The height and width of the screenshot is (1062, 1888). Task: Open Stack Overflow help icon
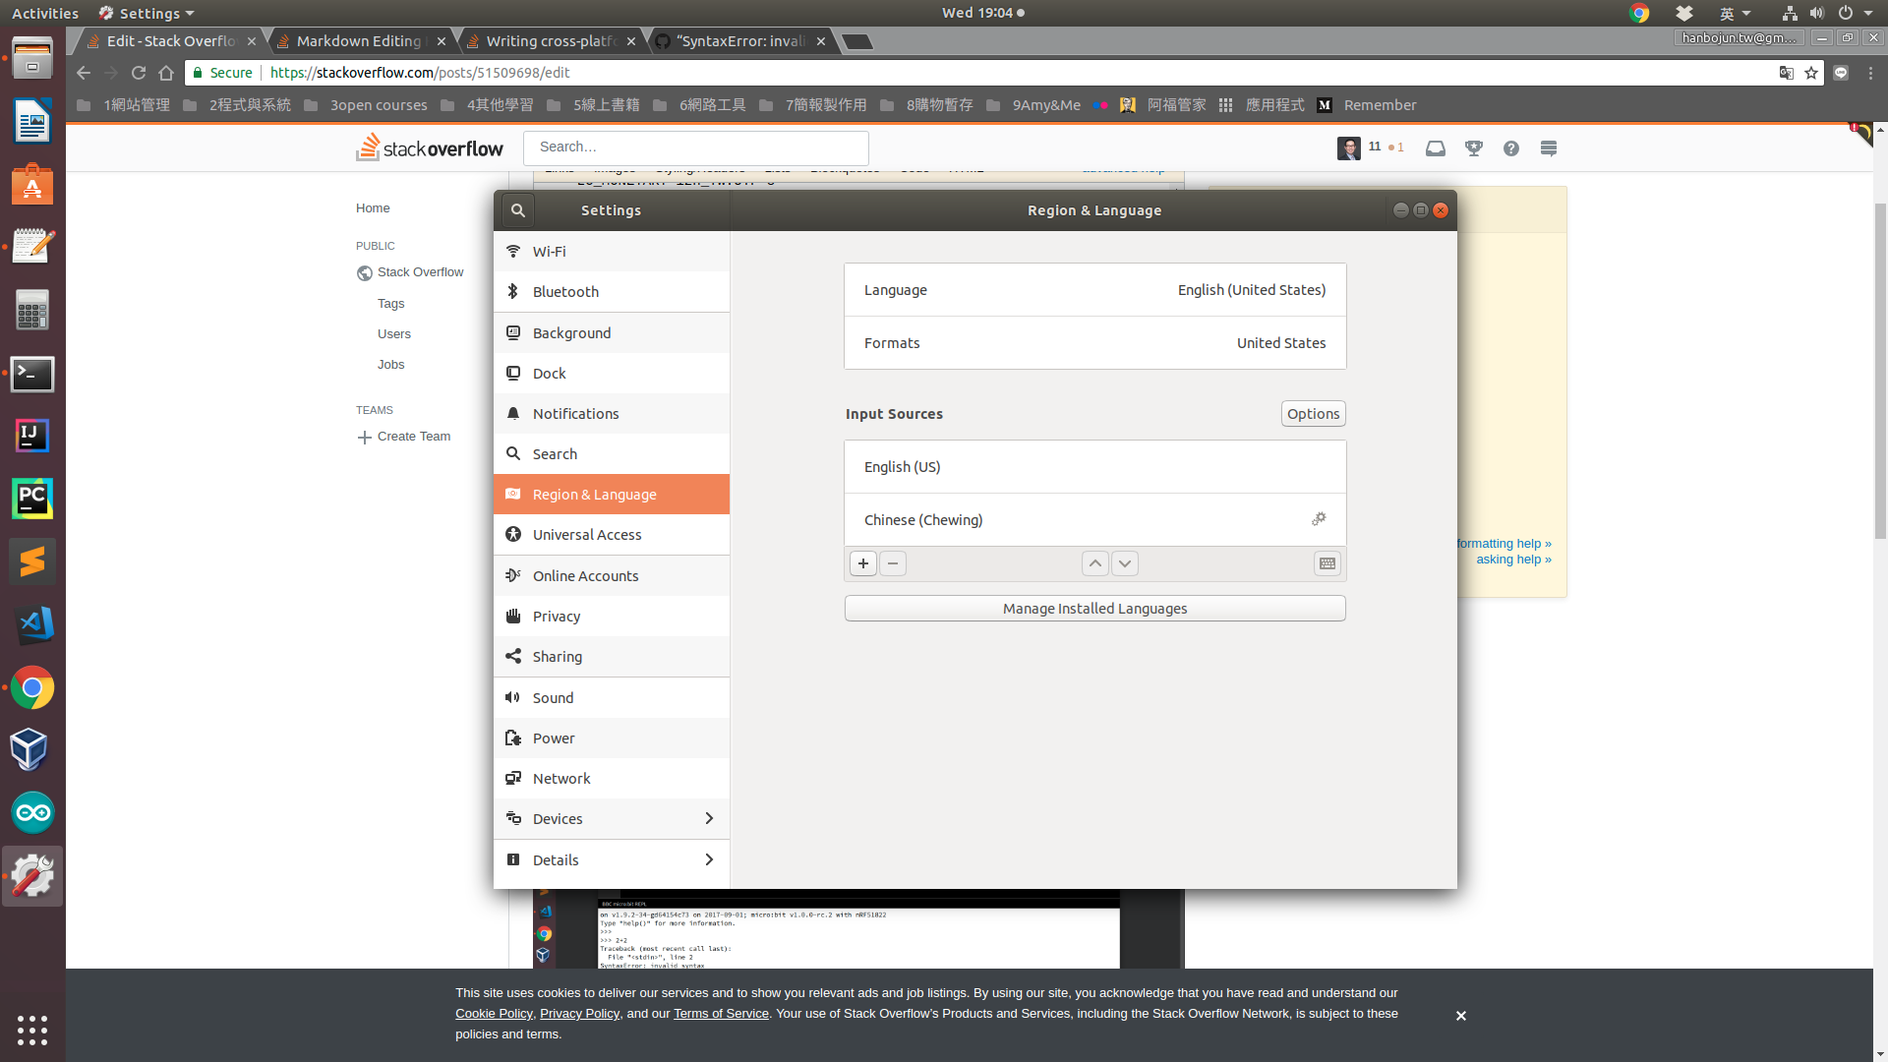[x=1511, y=148]
